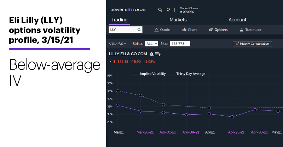The height and width of the screenshot is (147, 283).
Task: Click the alert bell icon beside LILLY ELI
Action: 152,54
